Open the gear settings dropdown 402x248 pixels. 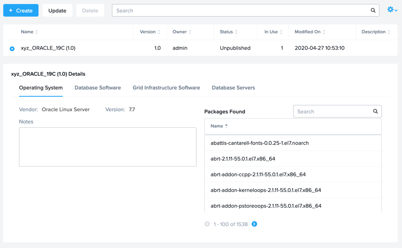(392, 10)
